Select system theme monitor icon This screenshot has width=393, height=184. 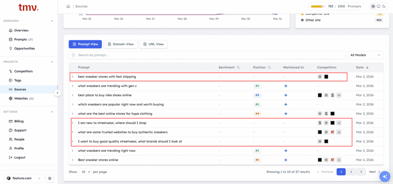tap(378, 6)
